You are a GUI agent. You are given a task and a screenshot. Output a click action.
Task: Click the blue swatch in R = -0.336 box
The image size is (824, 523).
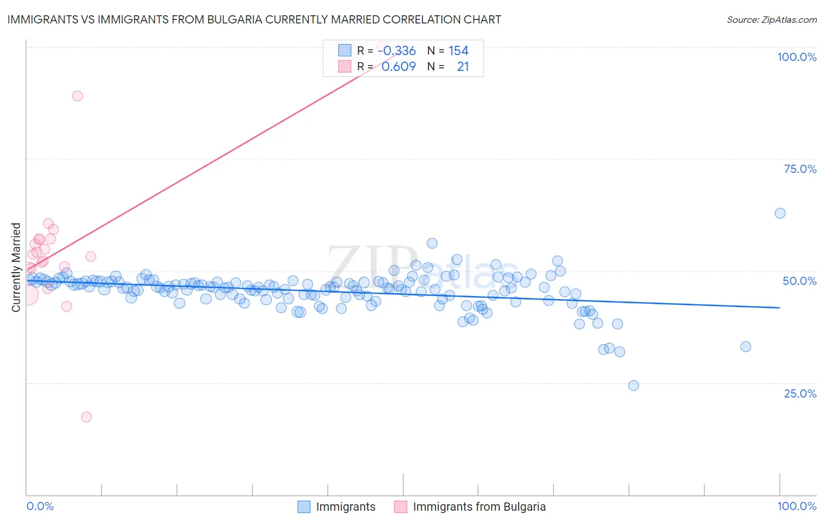345,50
